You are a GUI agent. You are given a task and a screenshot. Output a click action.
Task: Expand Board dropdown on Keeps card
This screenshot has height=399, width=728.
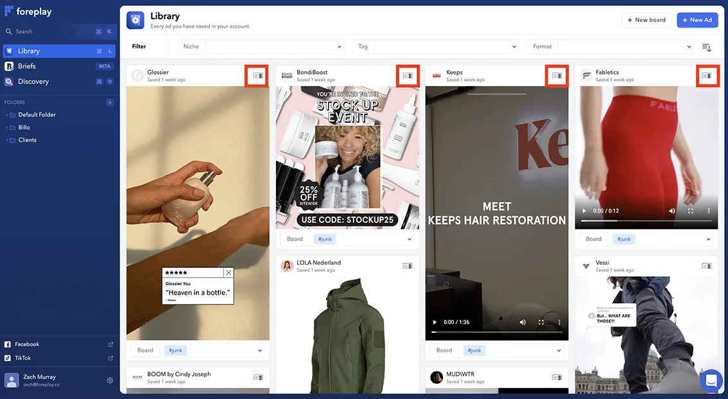(x=559, y=351)
